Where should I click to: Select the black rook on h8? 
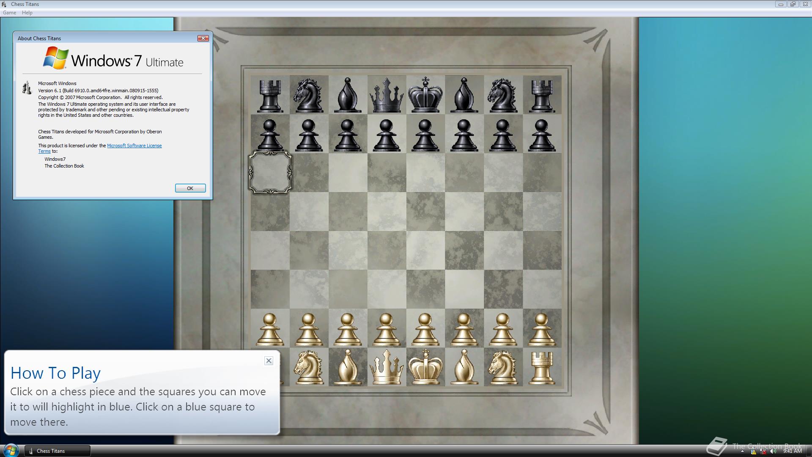(542, 96)
